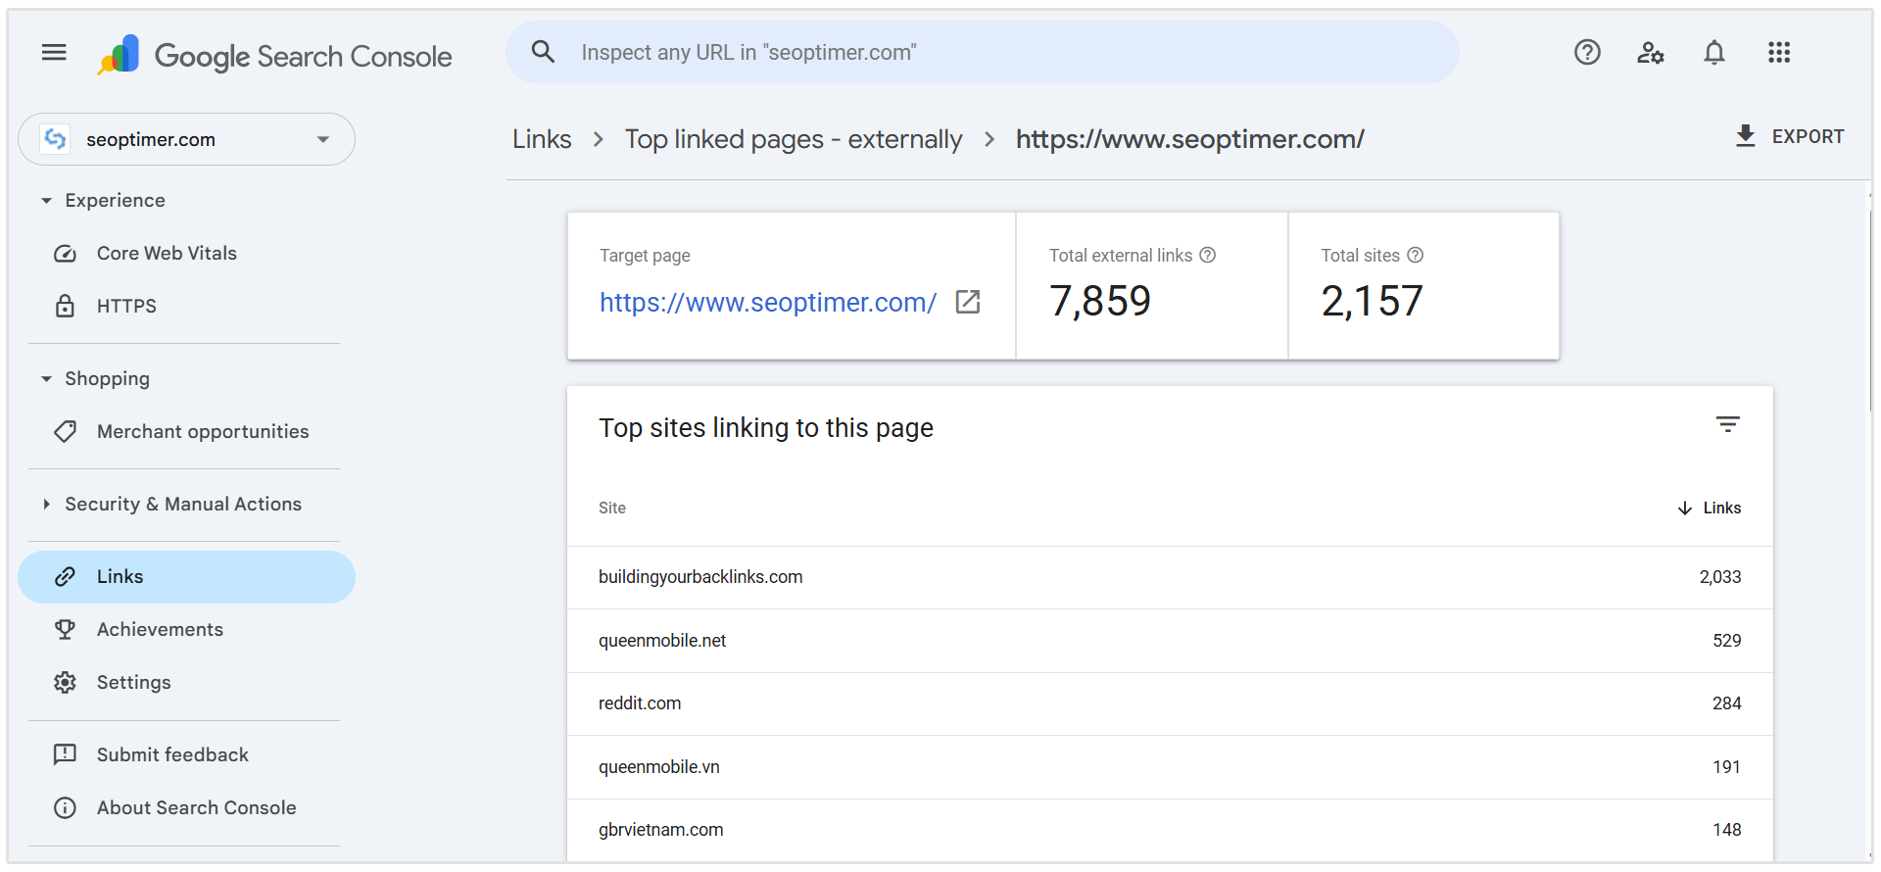Expand Security & Manual Actions section
Image resolution: width=1881 pixels, height=872 pixels.
coord(46,505)
